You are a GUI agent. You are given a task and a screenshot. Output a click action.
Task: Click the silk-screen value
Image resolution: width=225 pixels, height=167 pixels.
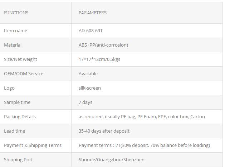pyautogui.click(x=90, y=88)
